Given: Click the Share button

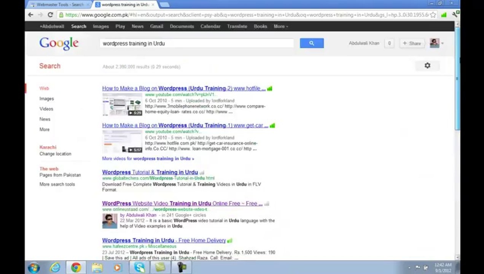Looking at the screenshot, I should (412, 43).
